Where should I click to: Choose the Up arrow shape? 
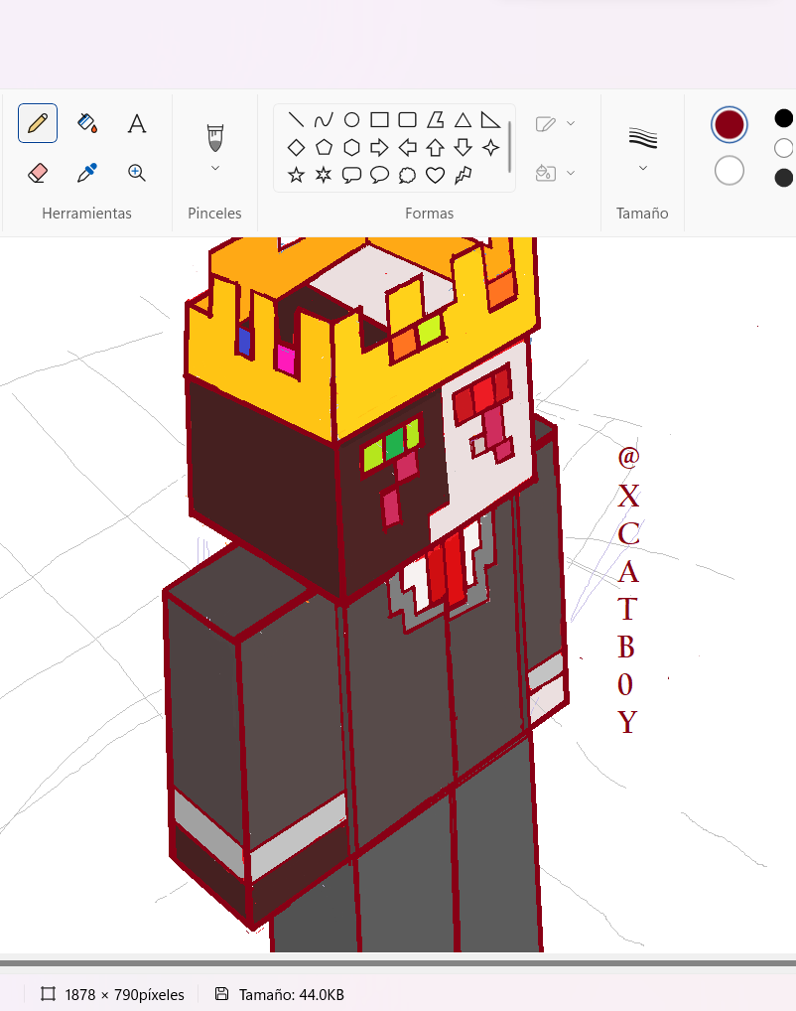[436, 148]
